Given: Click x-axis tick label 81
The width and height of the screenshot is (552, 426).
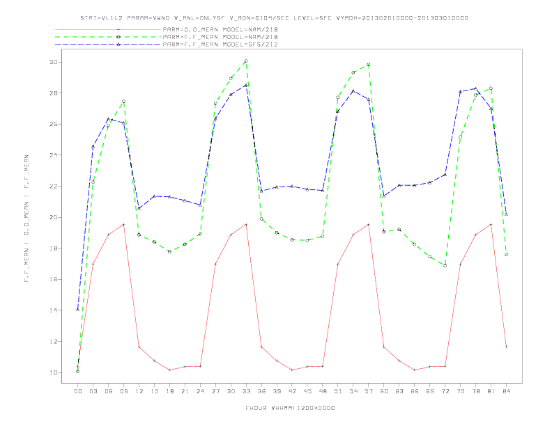Looking at the screenshot, I should coord(491,391).
